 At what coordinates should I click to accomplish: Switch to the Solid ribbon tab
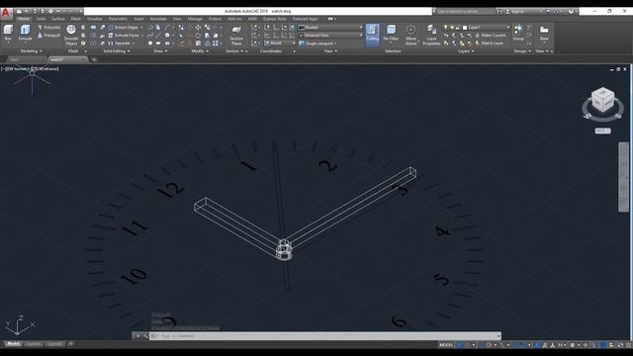pyautogui.click(x=41, y=19)
